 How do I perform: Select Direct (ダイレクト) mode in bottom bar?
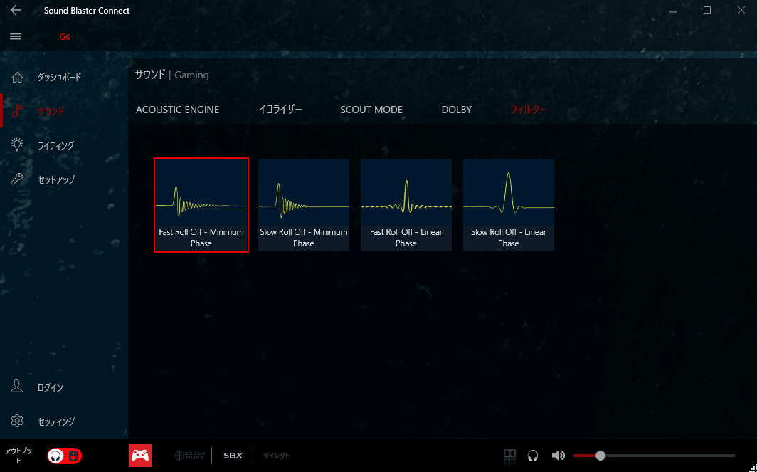click(x=277, y=456)
